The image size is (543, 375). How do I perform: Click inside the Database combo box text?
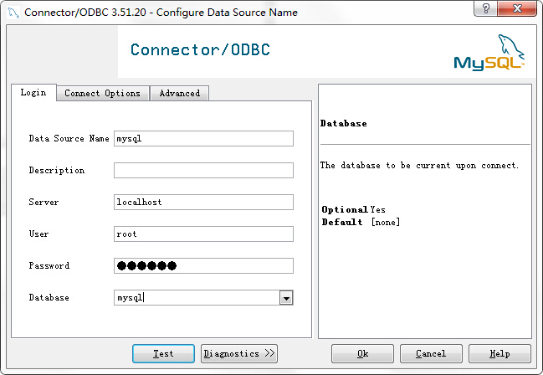click(x=197, y=297)
